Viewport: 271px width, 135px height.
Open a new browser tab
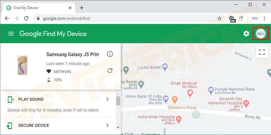(82, 8)
